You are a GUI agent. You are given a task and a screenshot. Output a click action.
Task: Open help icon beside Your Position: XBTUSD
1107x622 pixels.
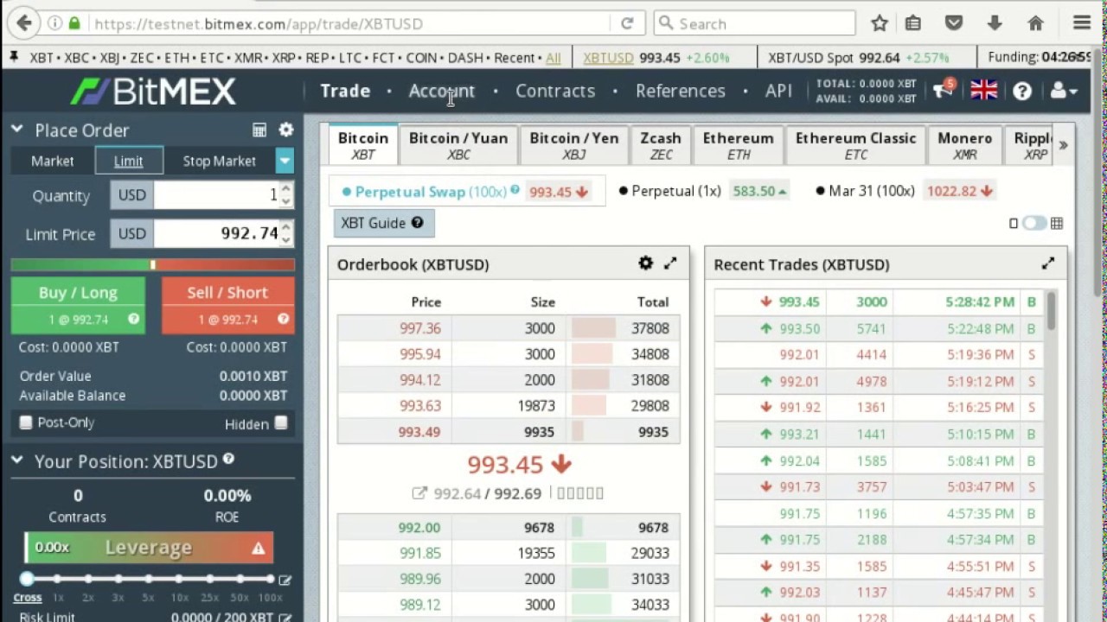228,460
